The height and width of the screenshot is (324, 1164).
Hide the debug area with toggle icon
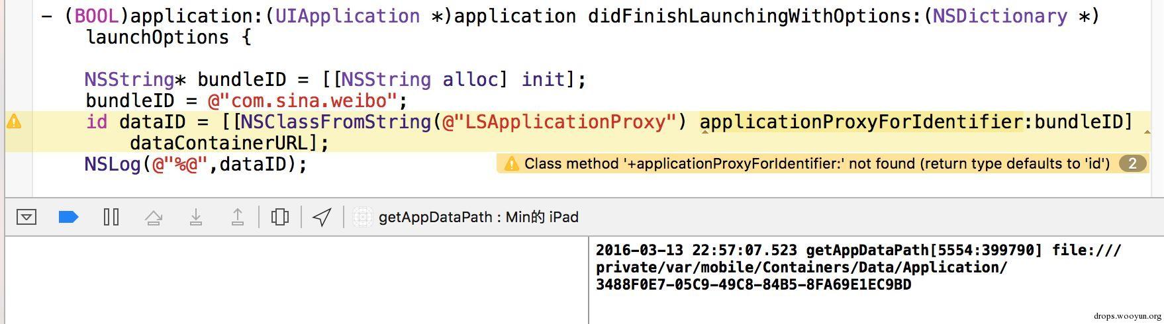pos(26,217)
